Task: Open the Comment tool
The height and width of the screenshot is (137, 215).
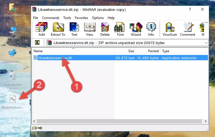Action: [188, 29]
